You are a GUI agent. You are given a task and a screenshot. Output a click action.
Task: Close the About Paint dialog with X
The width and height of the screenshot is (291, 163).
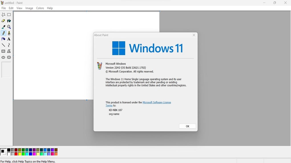pos(194,35)
